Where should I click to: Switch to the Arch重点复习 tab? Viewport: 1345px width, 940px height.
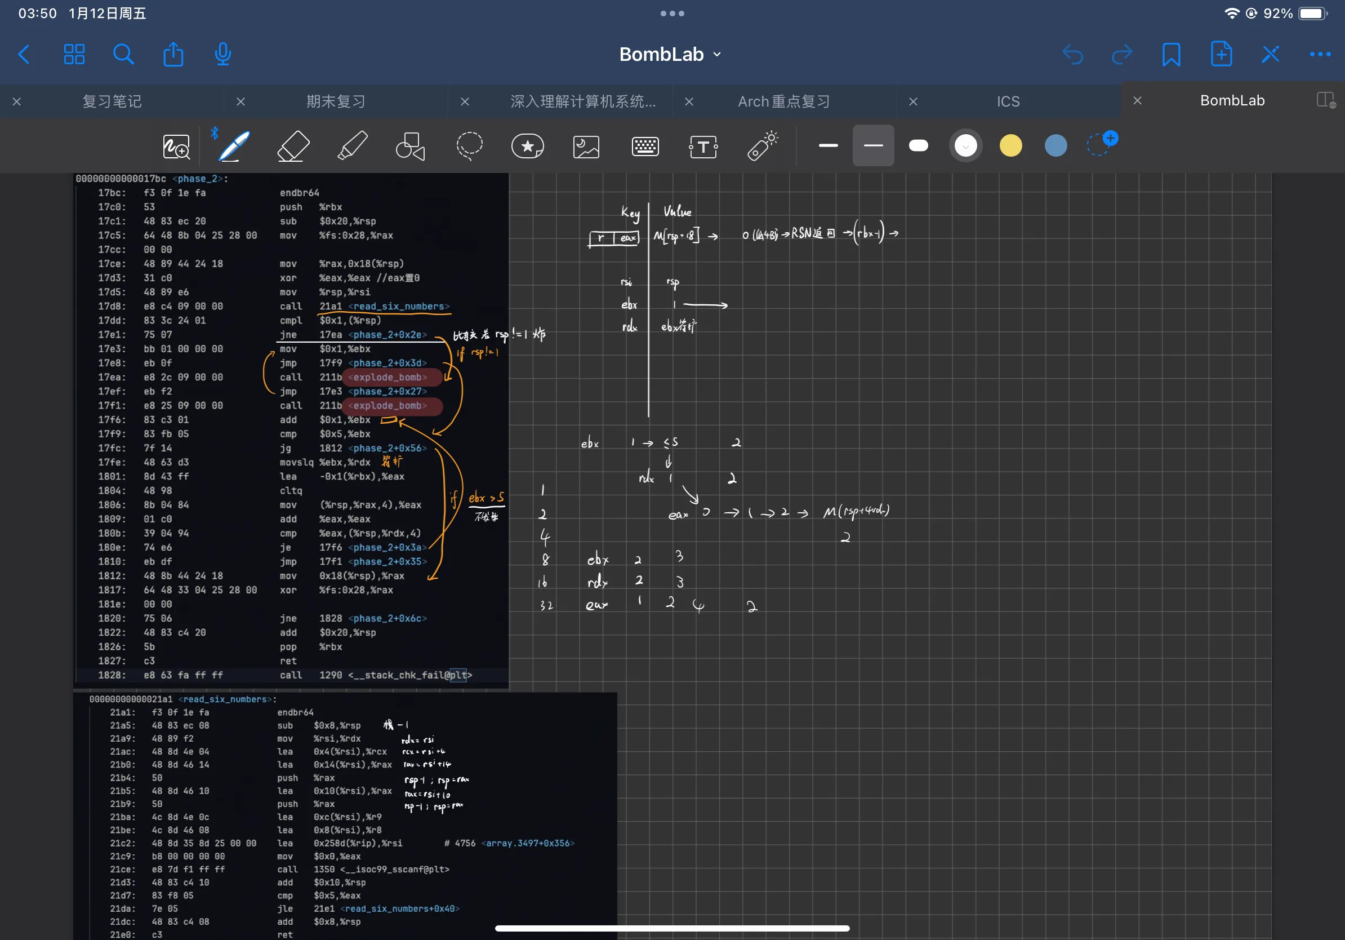point(784,101)
